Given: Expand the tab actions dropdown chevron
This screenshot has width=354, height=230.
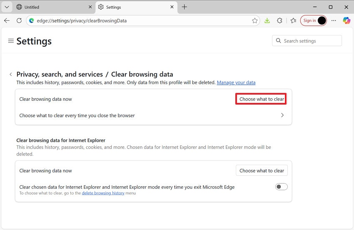Looking at the screenshot, I should point(7,7).
